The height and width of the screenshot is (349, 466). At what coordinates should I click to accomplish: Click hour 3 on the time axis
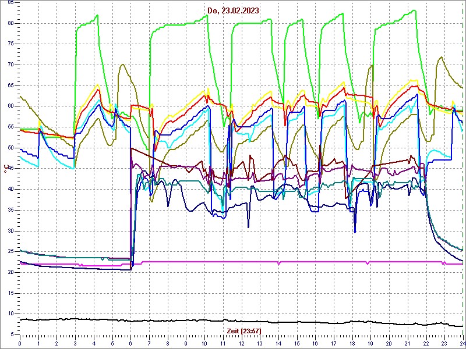point(75,343)
